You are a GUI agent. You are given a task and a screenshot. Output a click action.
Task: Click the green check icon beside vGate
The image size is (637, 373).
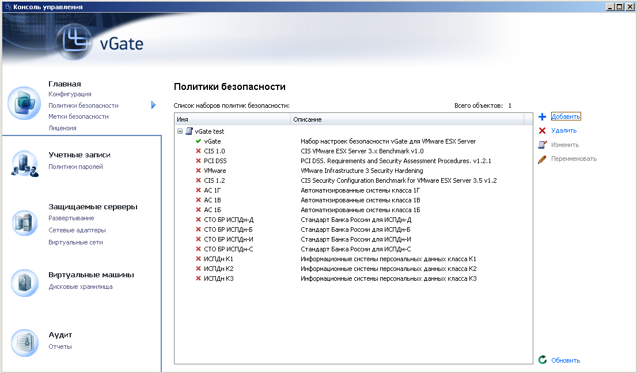coord(198,141)
